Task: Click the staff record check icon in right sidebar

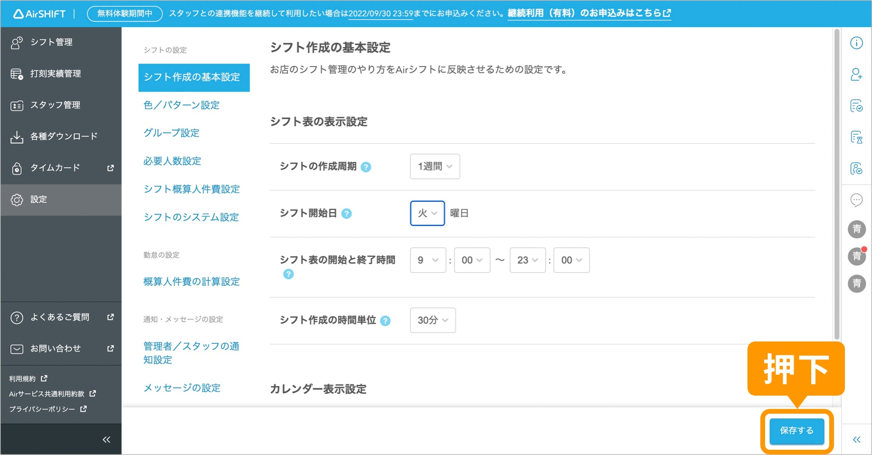Action: tap(856, 169)
